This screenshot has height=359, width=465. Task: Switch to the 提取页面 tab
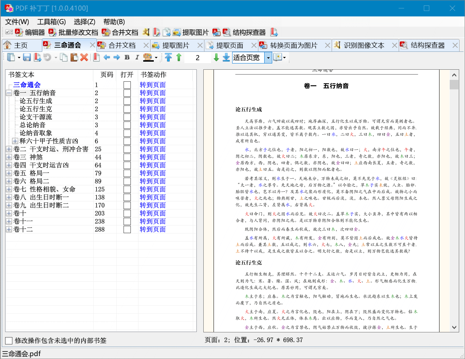[x=230, y=45]
